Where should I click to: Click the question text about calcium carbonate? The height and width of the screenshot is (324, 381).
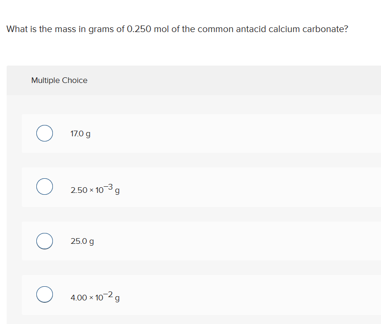click(x=177, y=29)
